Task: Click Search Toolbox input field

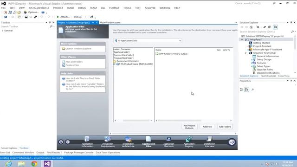Action: [x=25, y=26]
